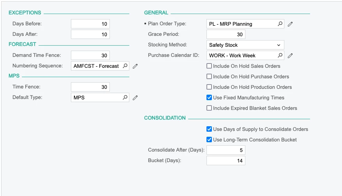Click pencil icon beside Purchase Calendar ID
Image resolution: width=342 pixels, height=196 pixels.
pos(290,56)
